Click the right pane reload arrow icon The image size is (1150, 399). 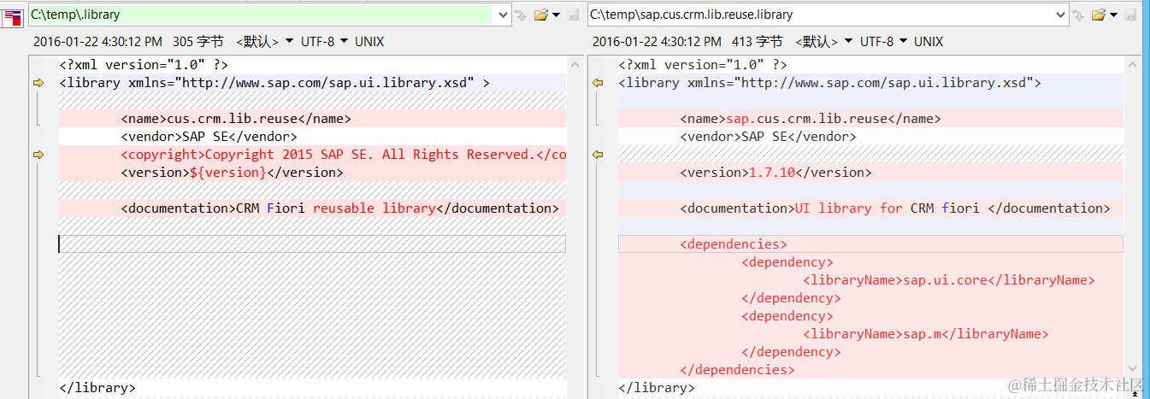(x=1079, y=15)
